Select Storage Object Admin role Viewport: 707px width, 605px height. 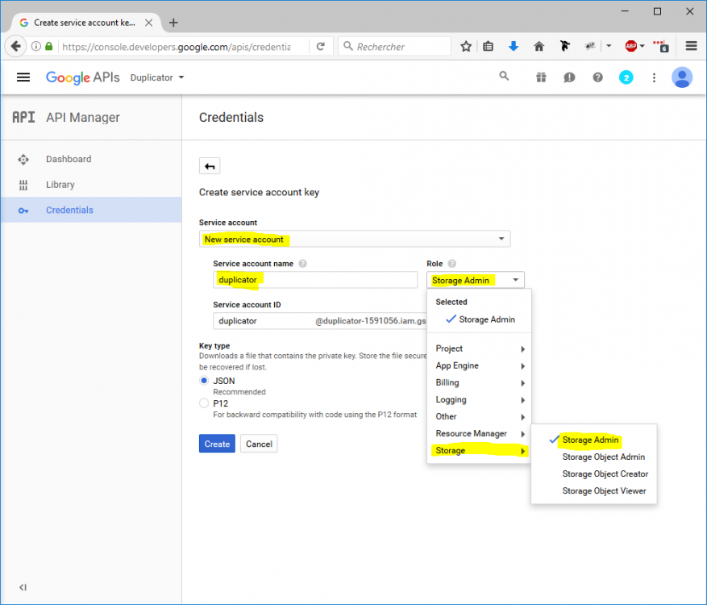pos(603,457)
